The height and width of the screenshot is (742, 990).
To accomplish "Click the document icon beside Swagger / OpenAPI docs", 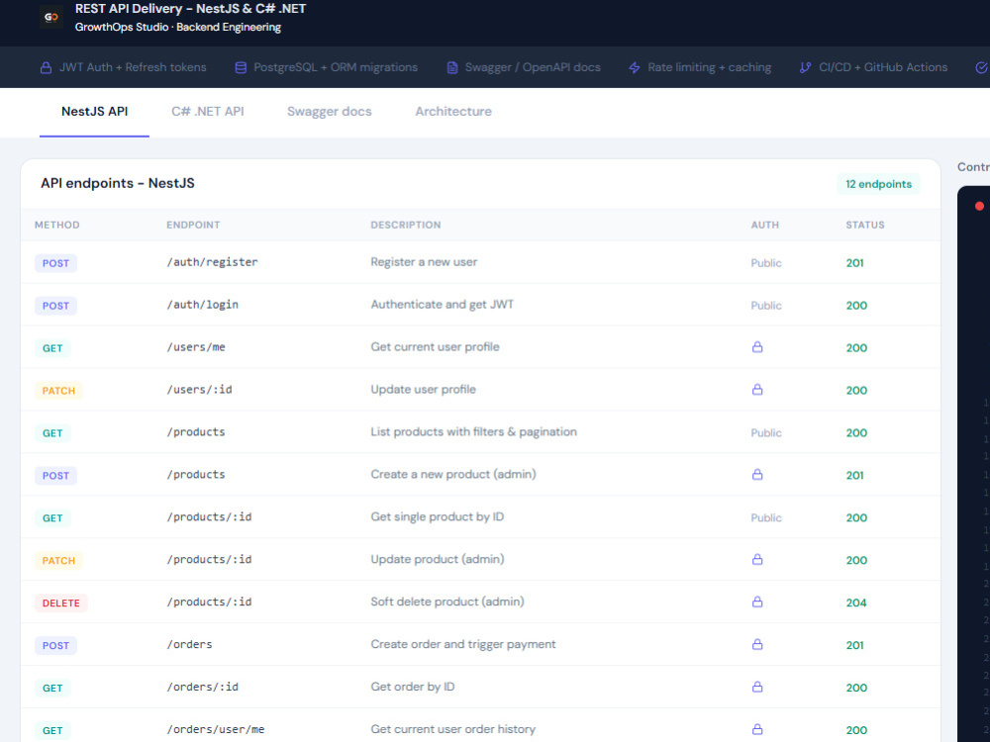I will tap(452, 67).
